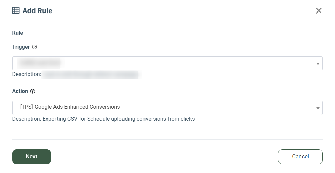Click the divider line above Next button
Image resolution: width=335 pixels, height=173 pixels.
pyautogui.click(x=167, y=139)
